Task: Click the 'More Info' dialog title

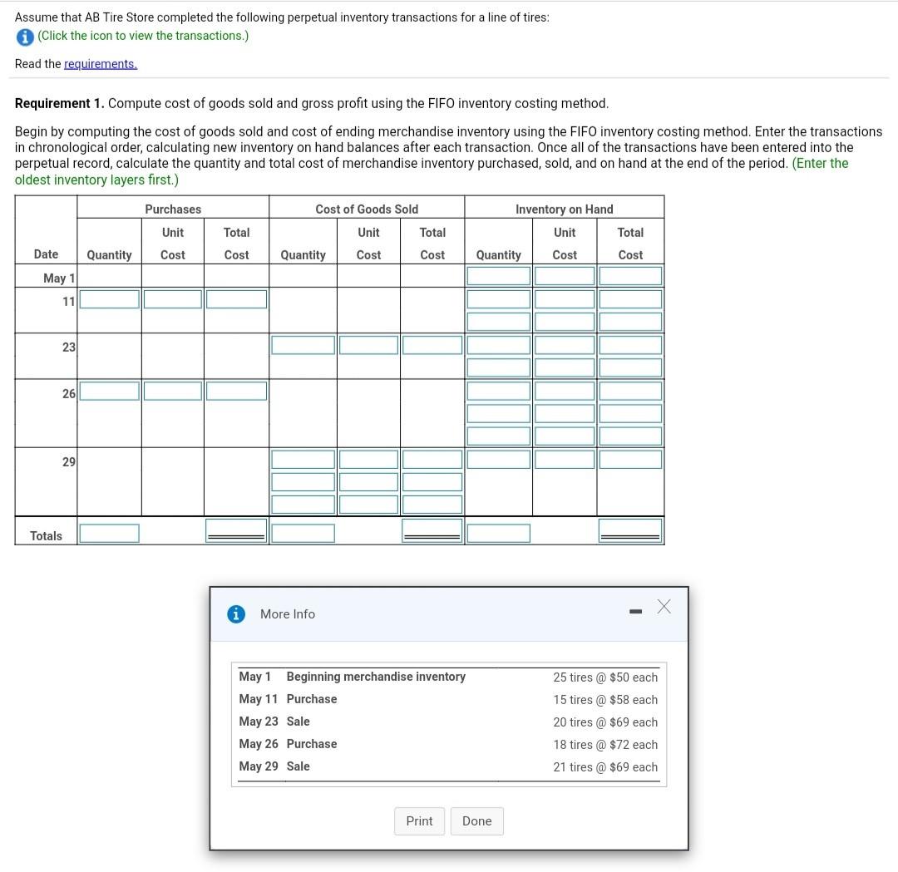Action: [288, 613]
